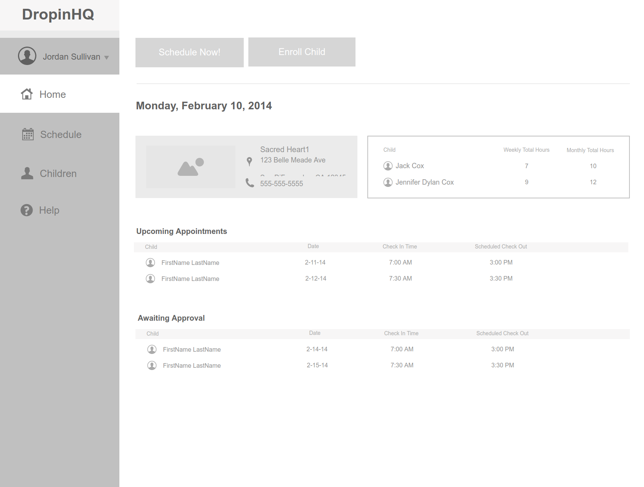
Task: Click Jack Cox's weekly hours value 7
Action: 527,166
